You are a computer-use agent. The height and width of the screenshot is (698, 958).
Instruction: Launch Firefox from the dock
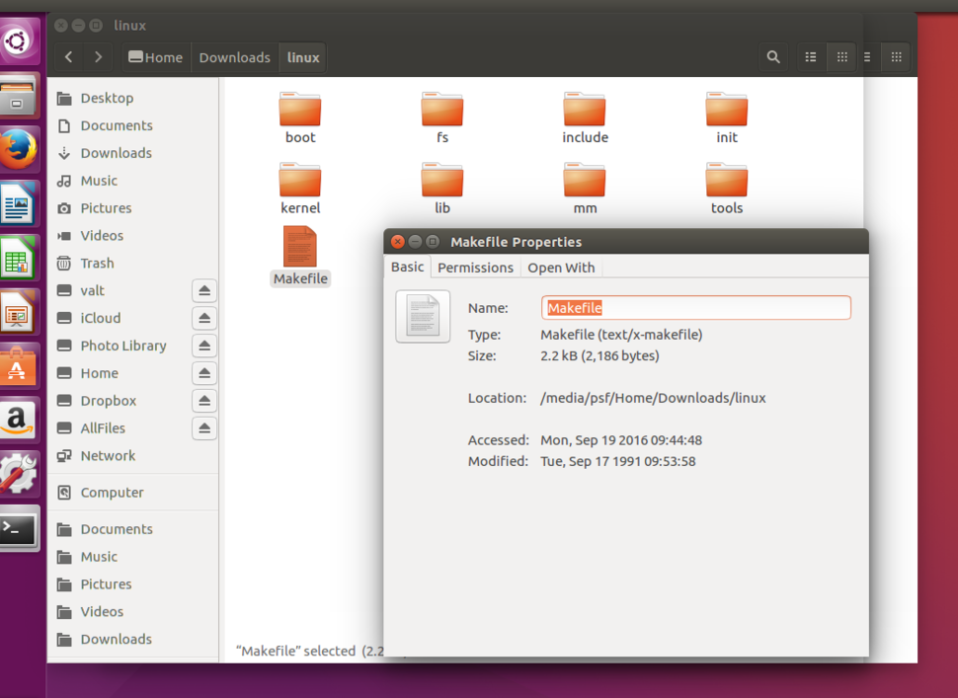[x=19, y=148]
